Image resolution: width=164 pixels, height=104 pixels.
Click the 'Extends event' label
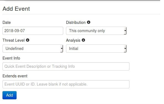click(15, 76)
